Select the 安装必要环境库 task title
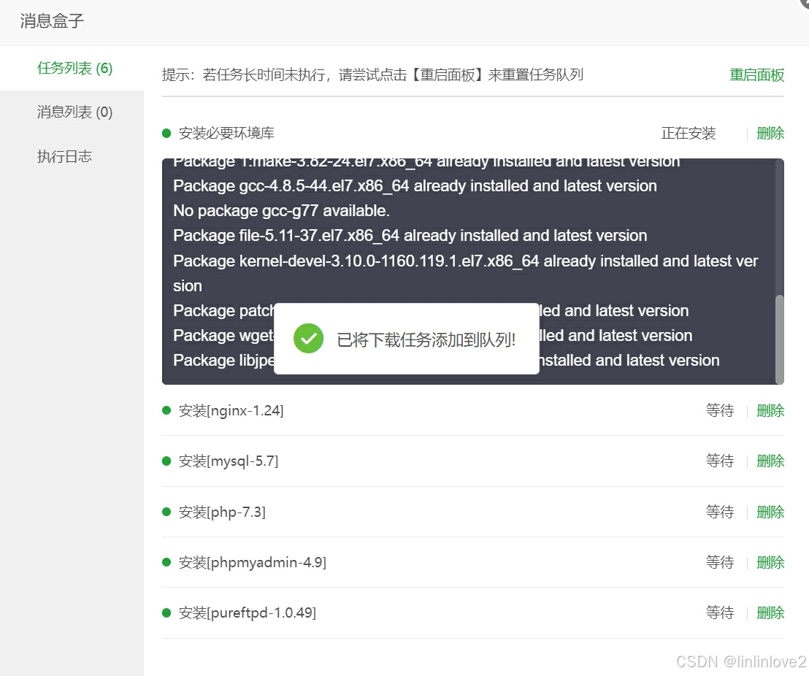This screenshot has width=809, height=676. coord(226,133)
